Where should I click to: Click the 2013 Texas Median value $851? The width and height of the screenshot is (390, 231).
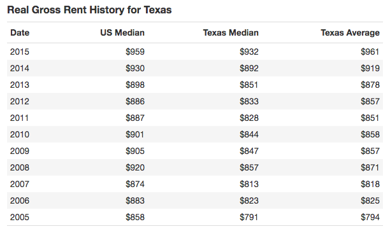point(249,85)
